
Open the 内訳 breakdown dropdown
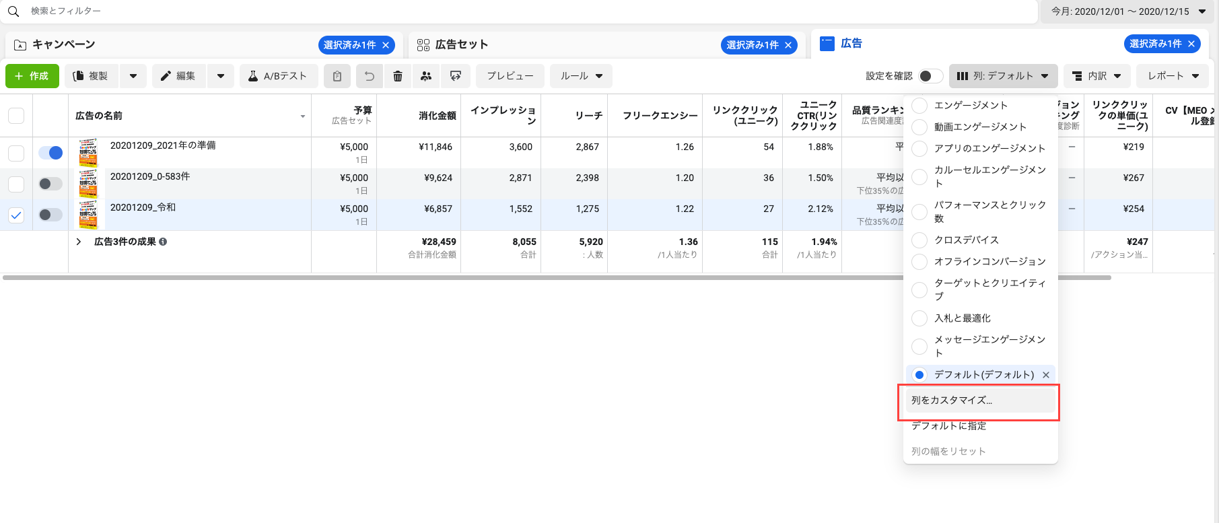coord(1096,76)
